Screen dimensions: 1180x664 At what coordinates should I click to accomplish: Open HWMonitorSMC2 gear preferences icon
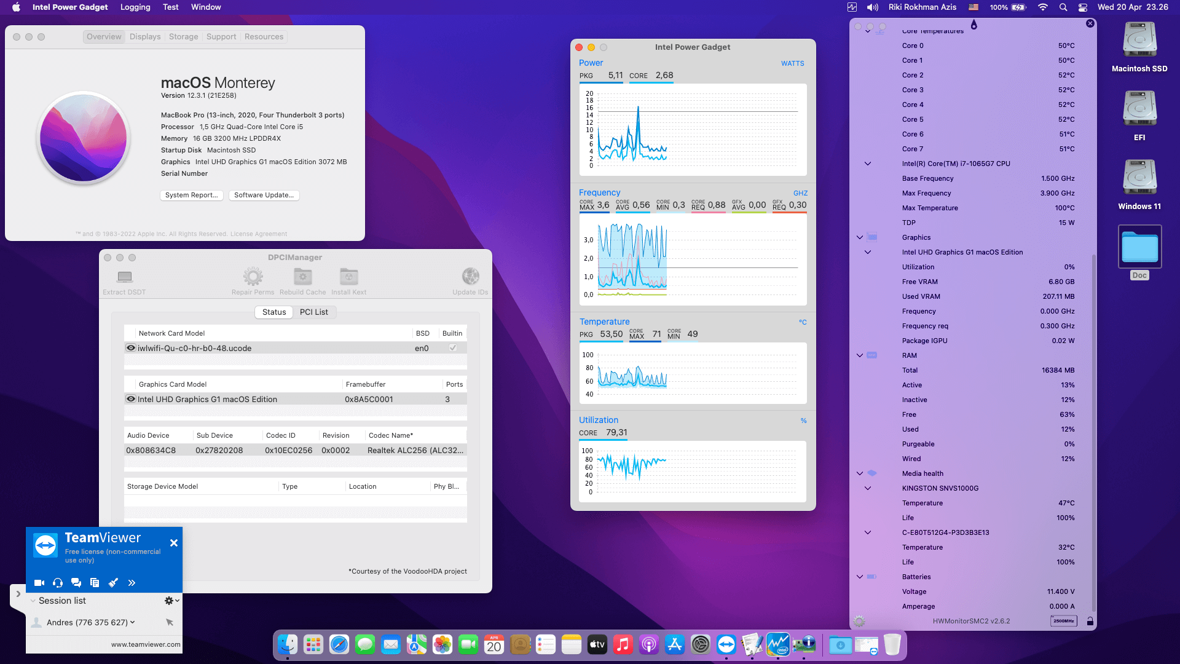[x=859, y=622]
